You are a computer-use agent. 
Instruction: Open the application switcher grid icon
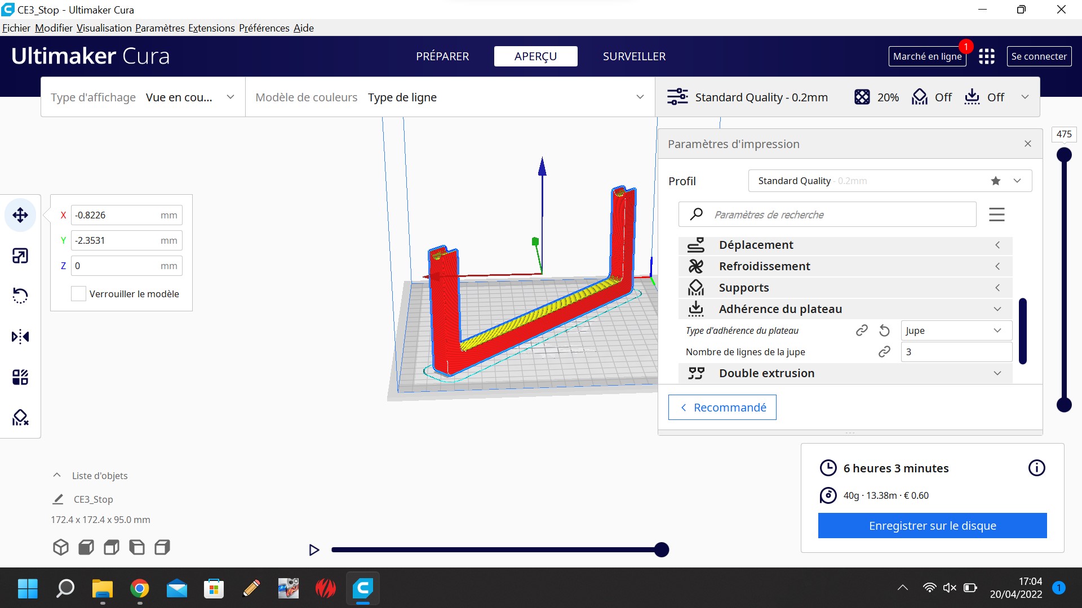tap(986, 56)
